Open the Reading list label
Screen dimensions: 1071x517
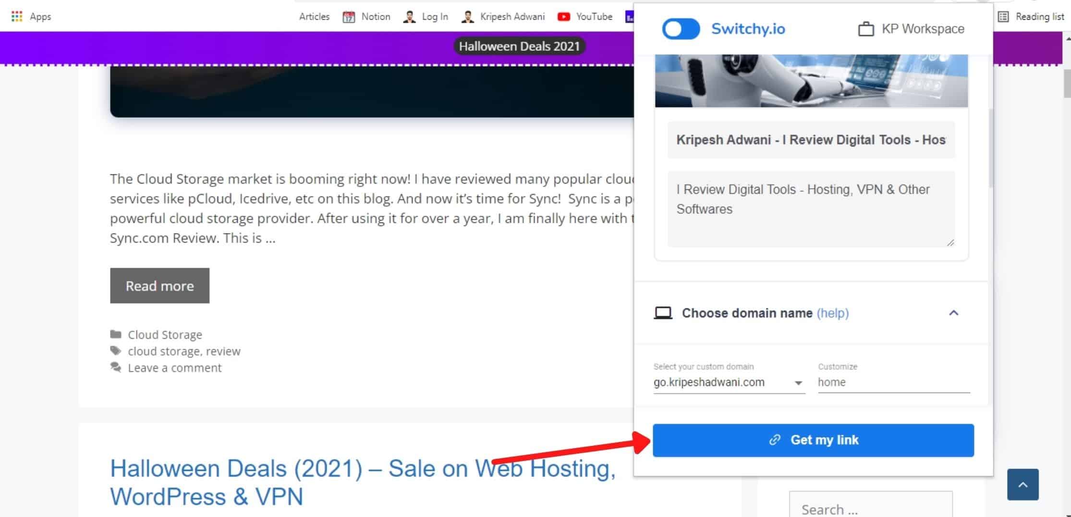coord(1040,17)
